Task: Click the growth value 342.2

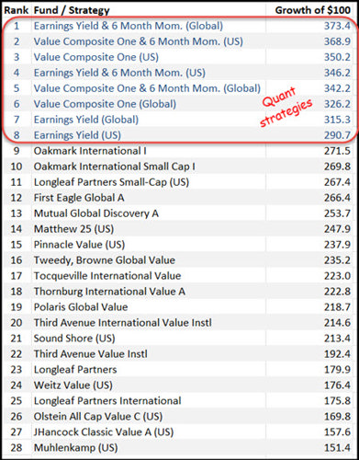Action: click(337, 88)
